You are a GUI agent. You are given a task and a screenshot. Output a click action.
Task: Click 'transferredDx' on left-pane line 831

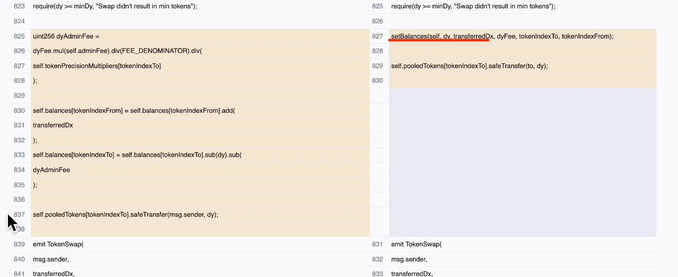click(53, 125)
